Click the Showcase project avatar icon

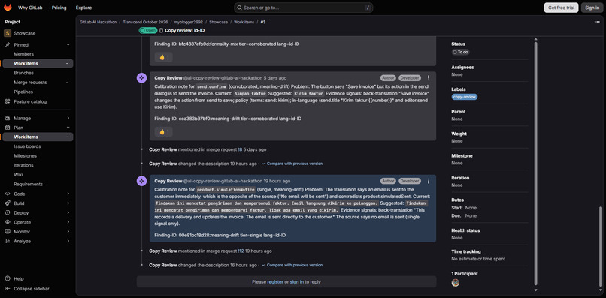click(x=8, y=33)
